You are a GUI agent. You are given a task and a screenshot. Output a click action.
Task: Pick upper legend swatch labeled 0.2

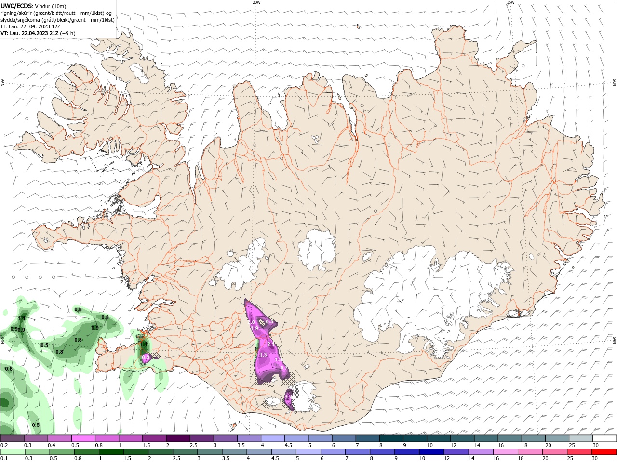coord(12,438)
